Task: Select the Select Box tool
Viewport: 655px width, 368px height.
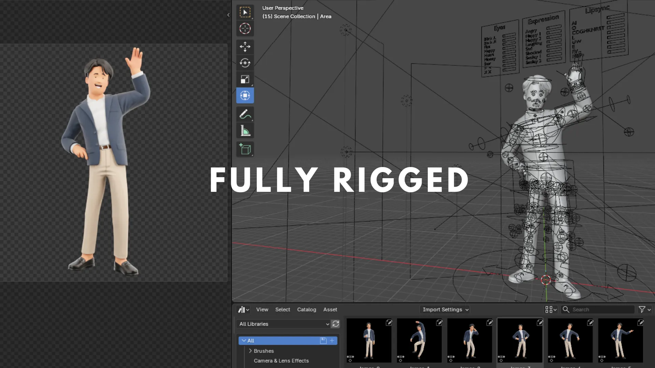Action: coord(245,12)
